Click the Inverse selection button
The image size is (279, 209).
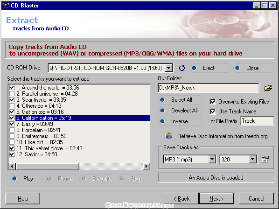click(x=180, y=121)
